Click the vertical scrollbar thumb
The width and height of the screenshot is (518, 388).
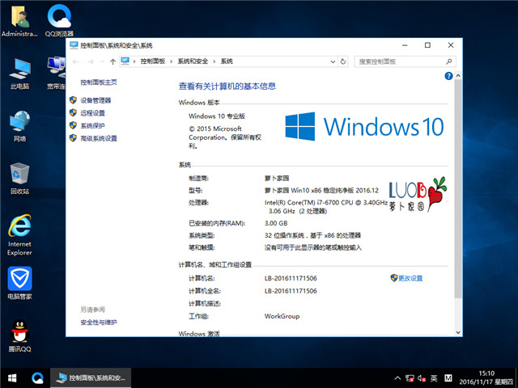point(458,188)
